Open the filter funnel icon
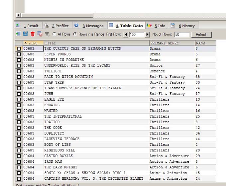Viewport: 226px width, 186px height. [x=47, y=34]
